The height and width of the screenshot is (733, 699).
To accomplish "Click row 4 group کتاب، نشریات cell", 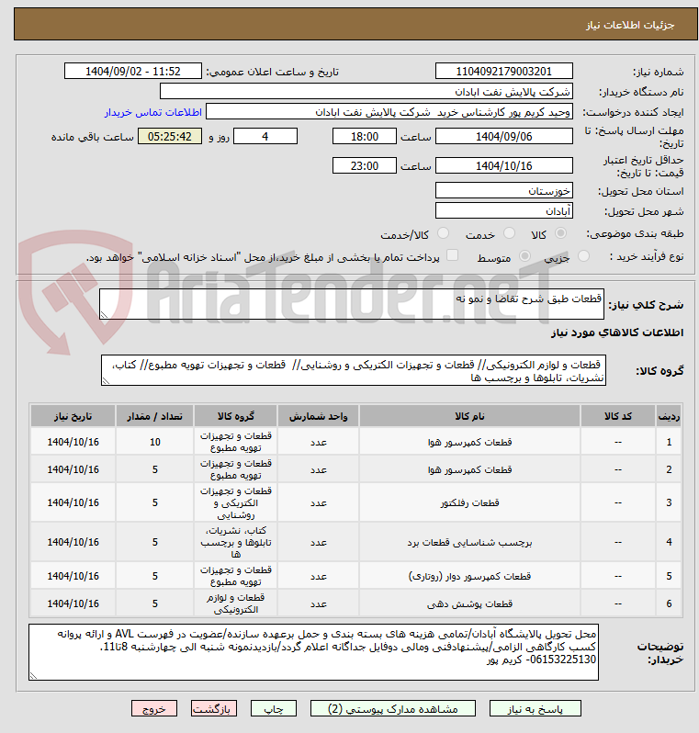I will (x=236, y=542).
